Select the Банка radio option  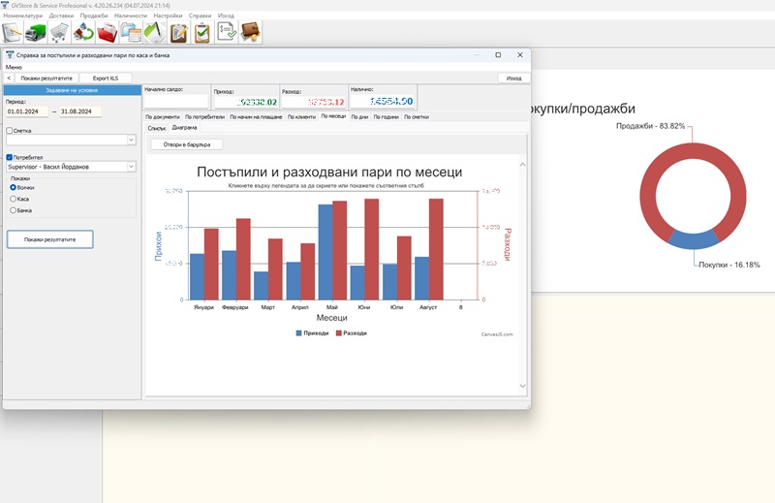point(14,210)
